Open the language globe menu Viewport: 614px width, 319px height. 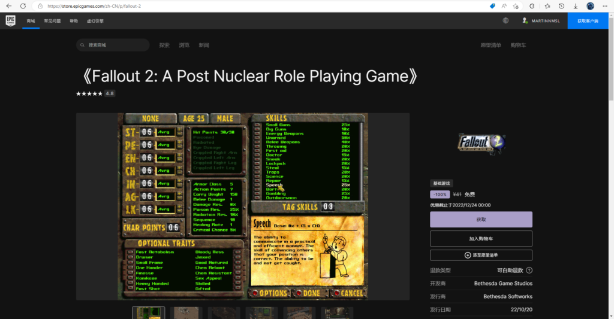[x=505, y=20]
